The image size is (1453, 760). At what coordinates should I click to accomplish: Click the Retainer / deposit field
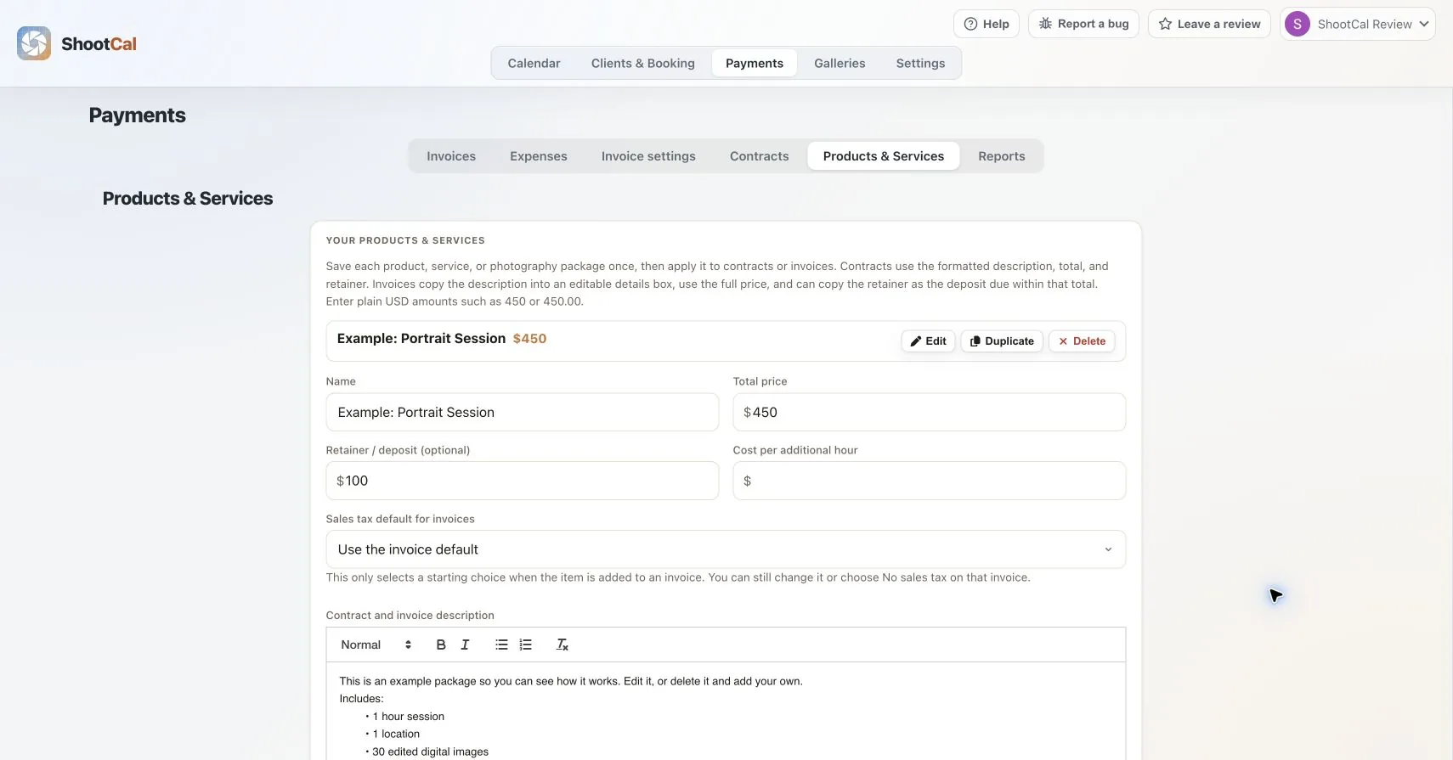[x=523, y=481]
